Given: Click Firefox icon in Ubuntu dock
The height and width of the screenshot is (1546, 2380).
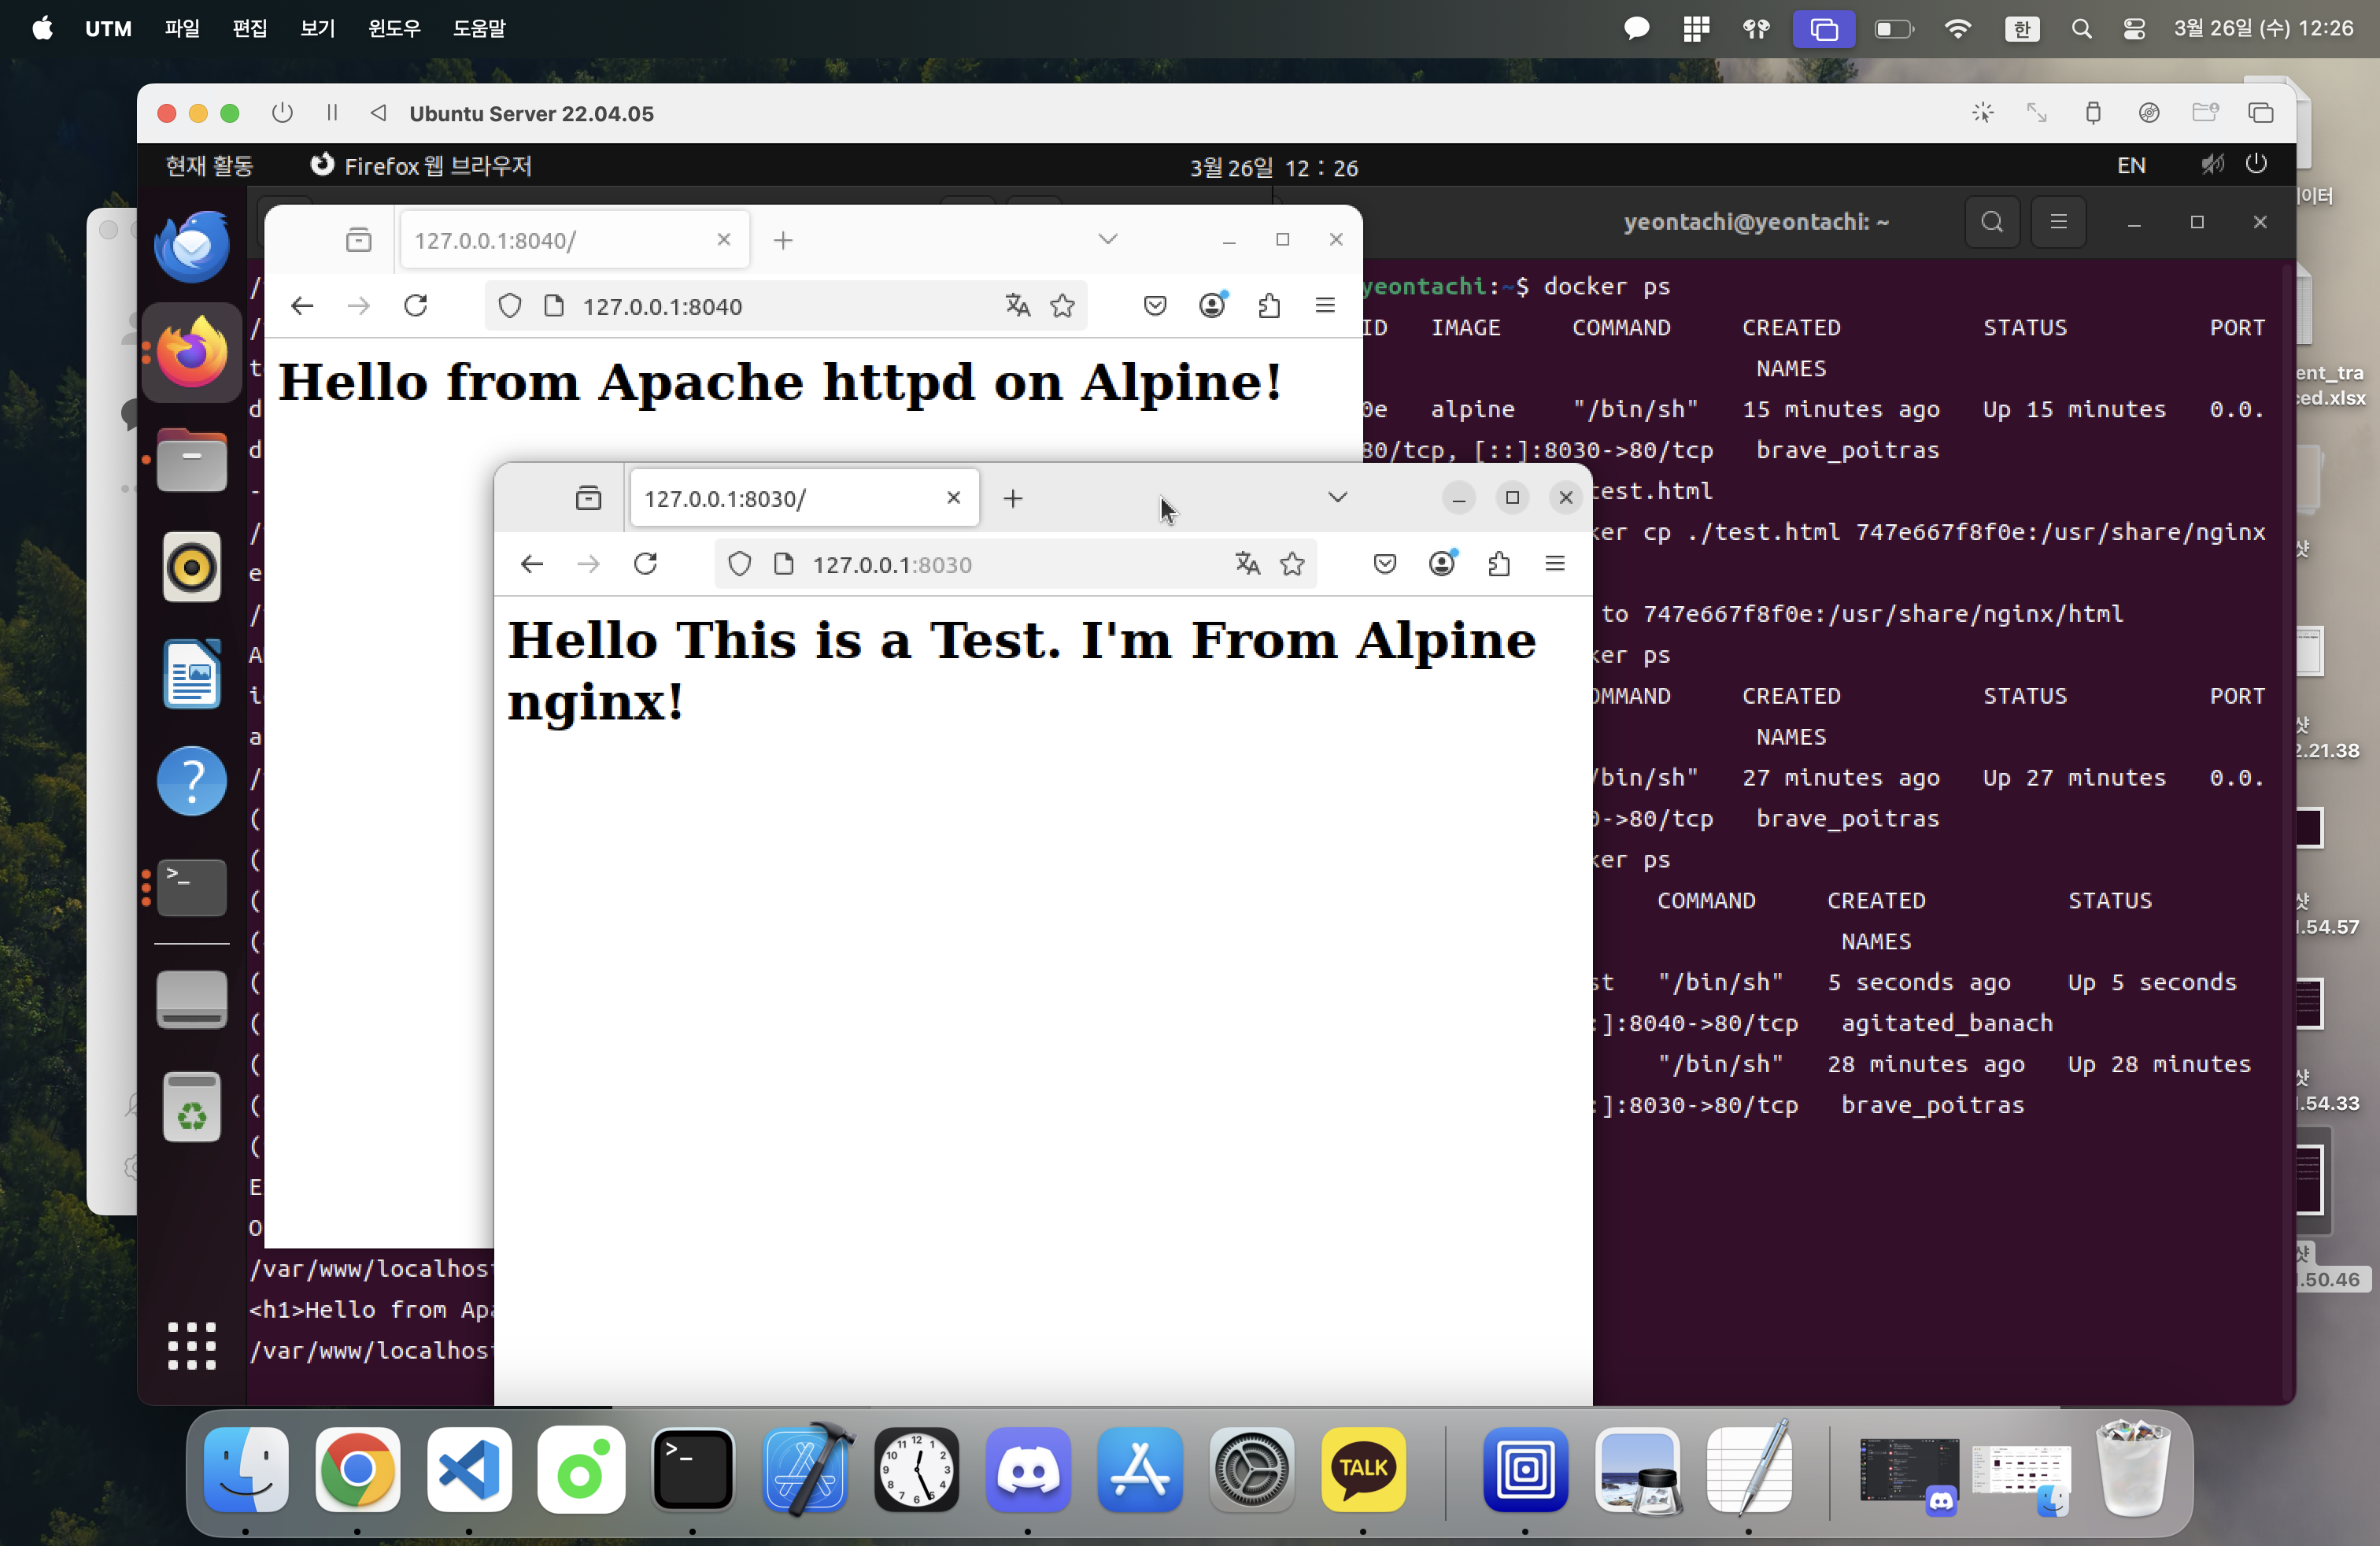Looking at the screenshot, I should pos(192,352).
